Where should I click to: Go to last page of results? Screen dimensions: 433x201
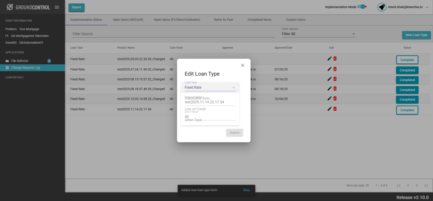point(426,185)
